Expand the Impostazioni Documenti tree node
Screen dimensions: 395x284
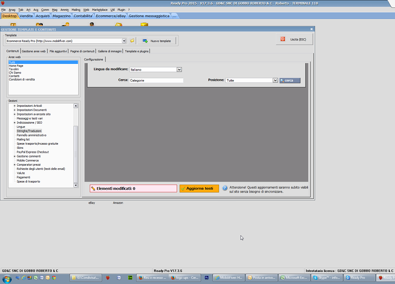point(14,110)
